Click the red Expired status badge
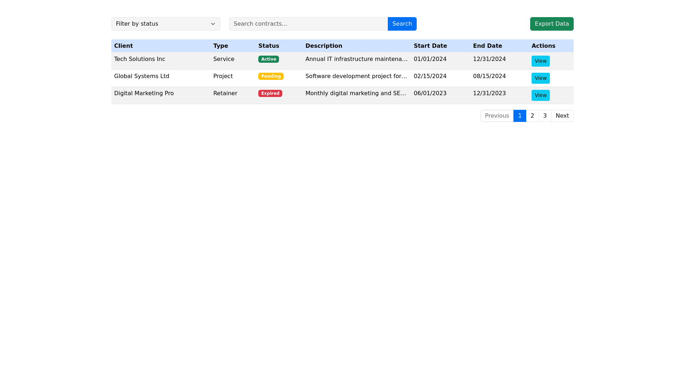The image size is (685, 385). [270, 93]
